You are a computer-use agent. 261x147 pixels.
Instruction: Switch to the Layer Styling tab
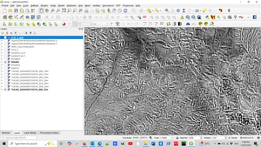coord(30,133)
